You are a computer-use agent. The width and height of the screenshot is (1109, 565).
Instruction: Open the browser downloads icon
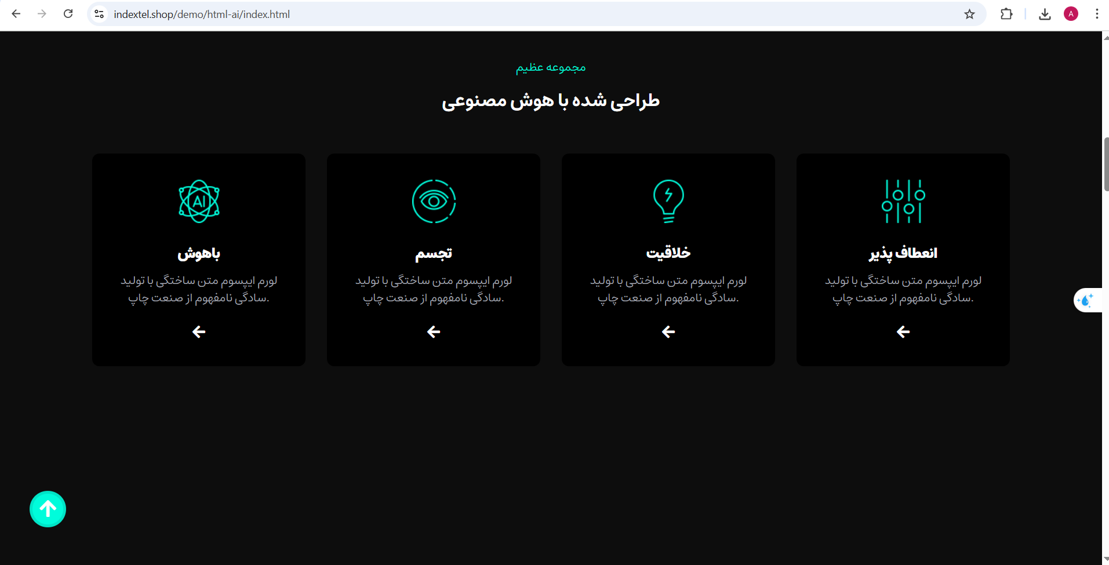coord(1045,14)
